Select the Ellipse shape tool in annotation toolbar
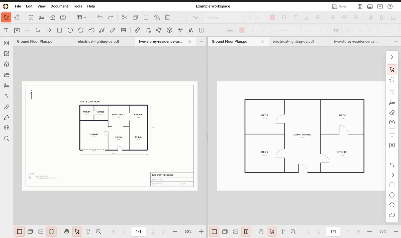Screen dimensions: 401x238 (70, 30)
